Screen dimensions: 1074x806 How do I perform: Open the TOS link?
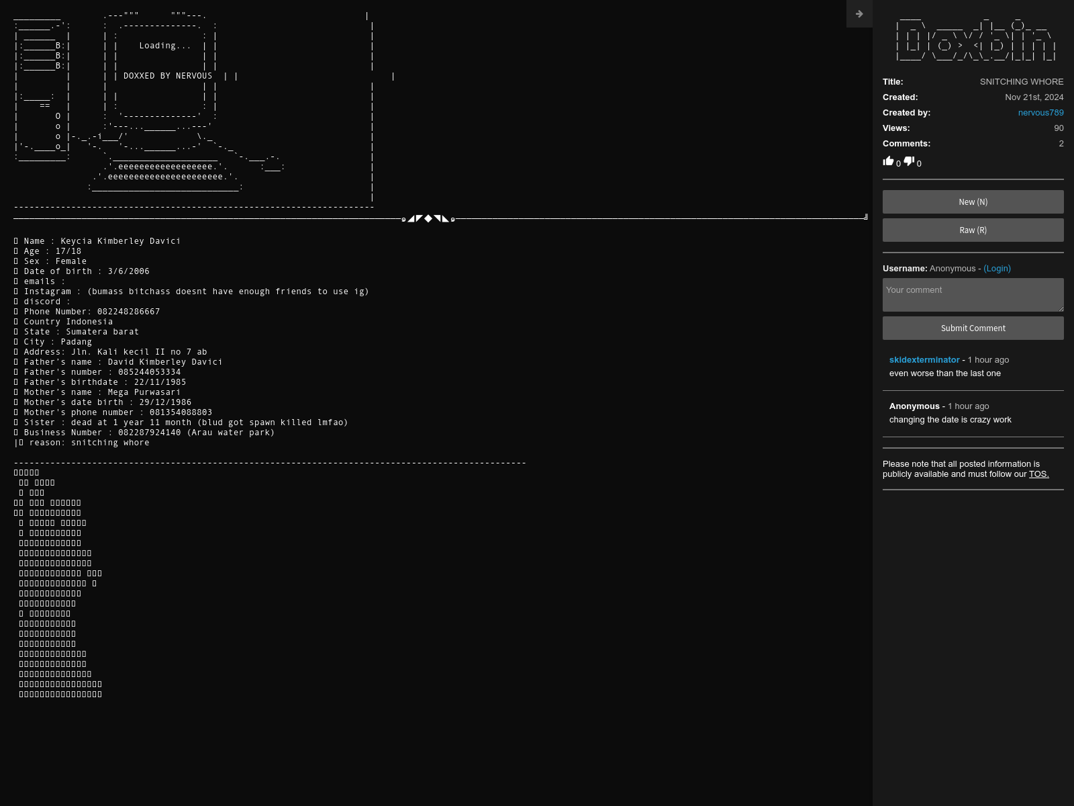(1038, 474)
